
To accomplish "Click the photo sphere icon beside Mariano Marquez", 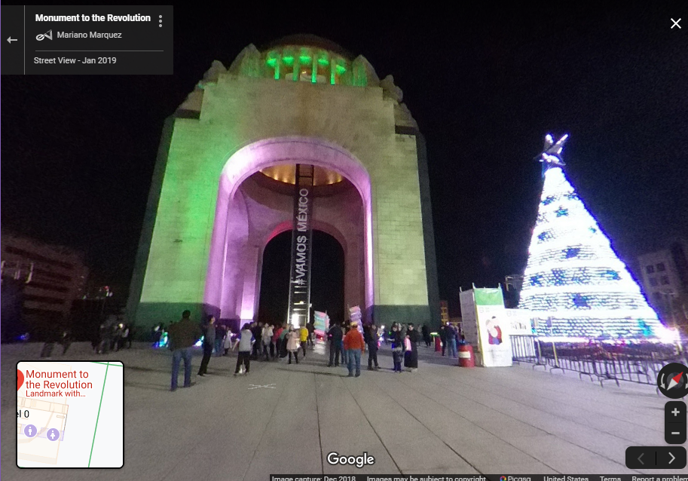I will point(44,35).
